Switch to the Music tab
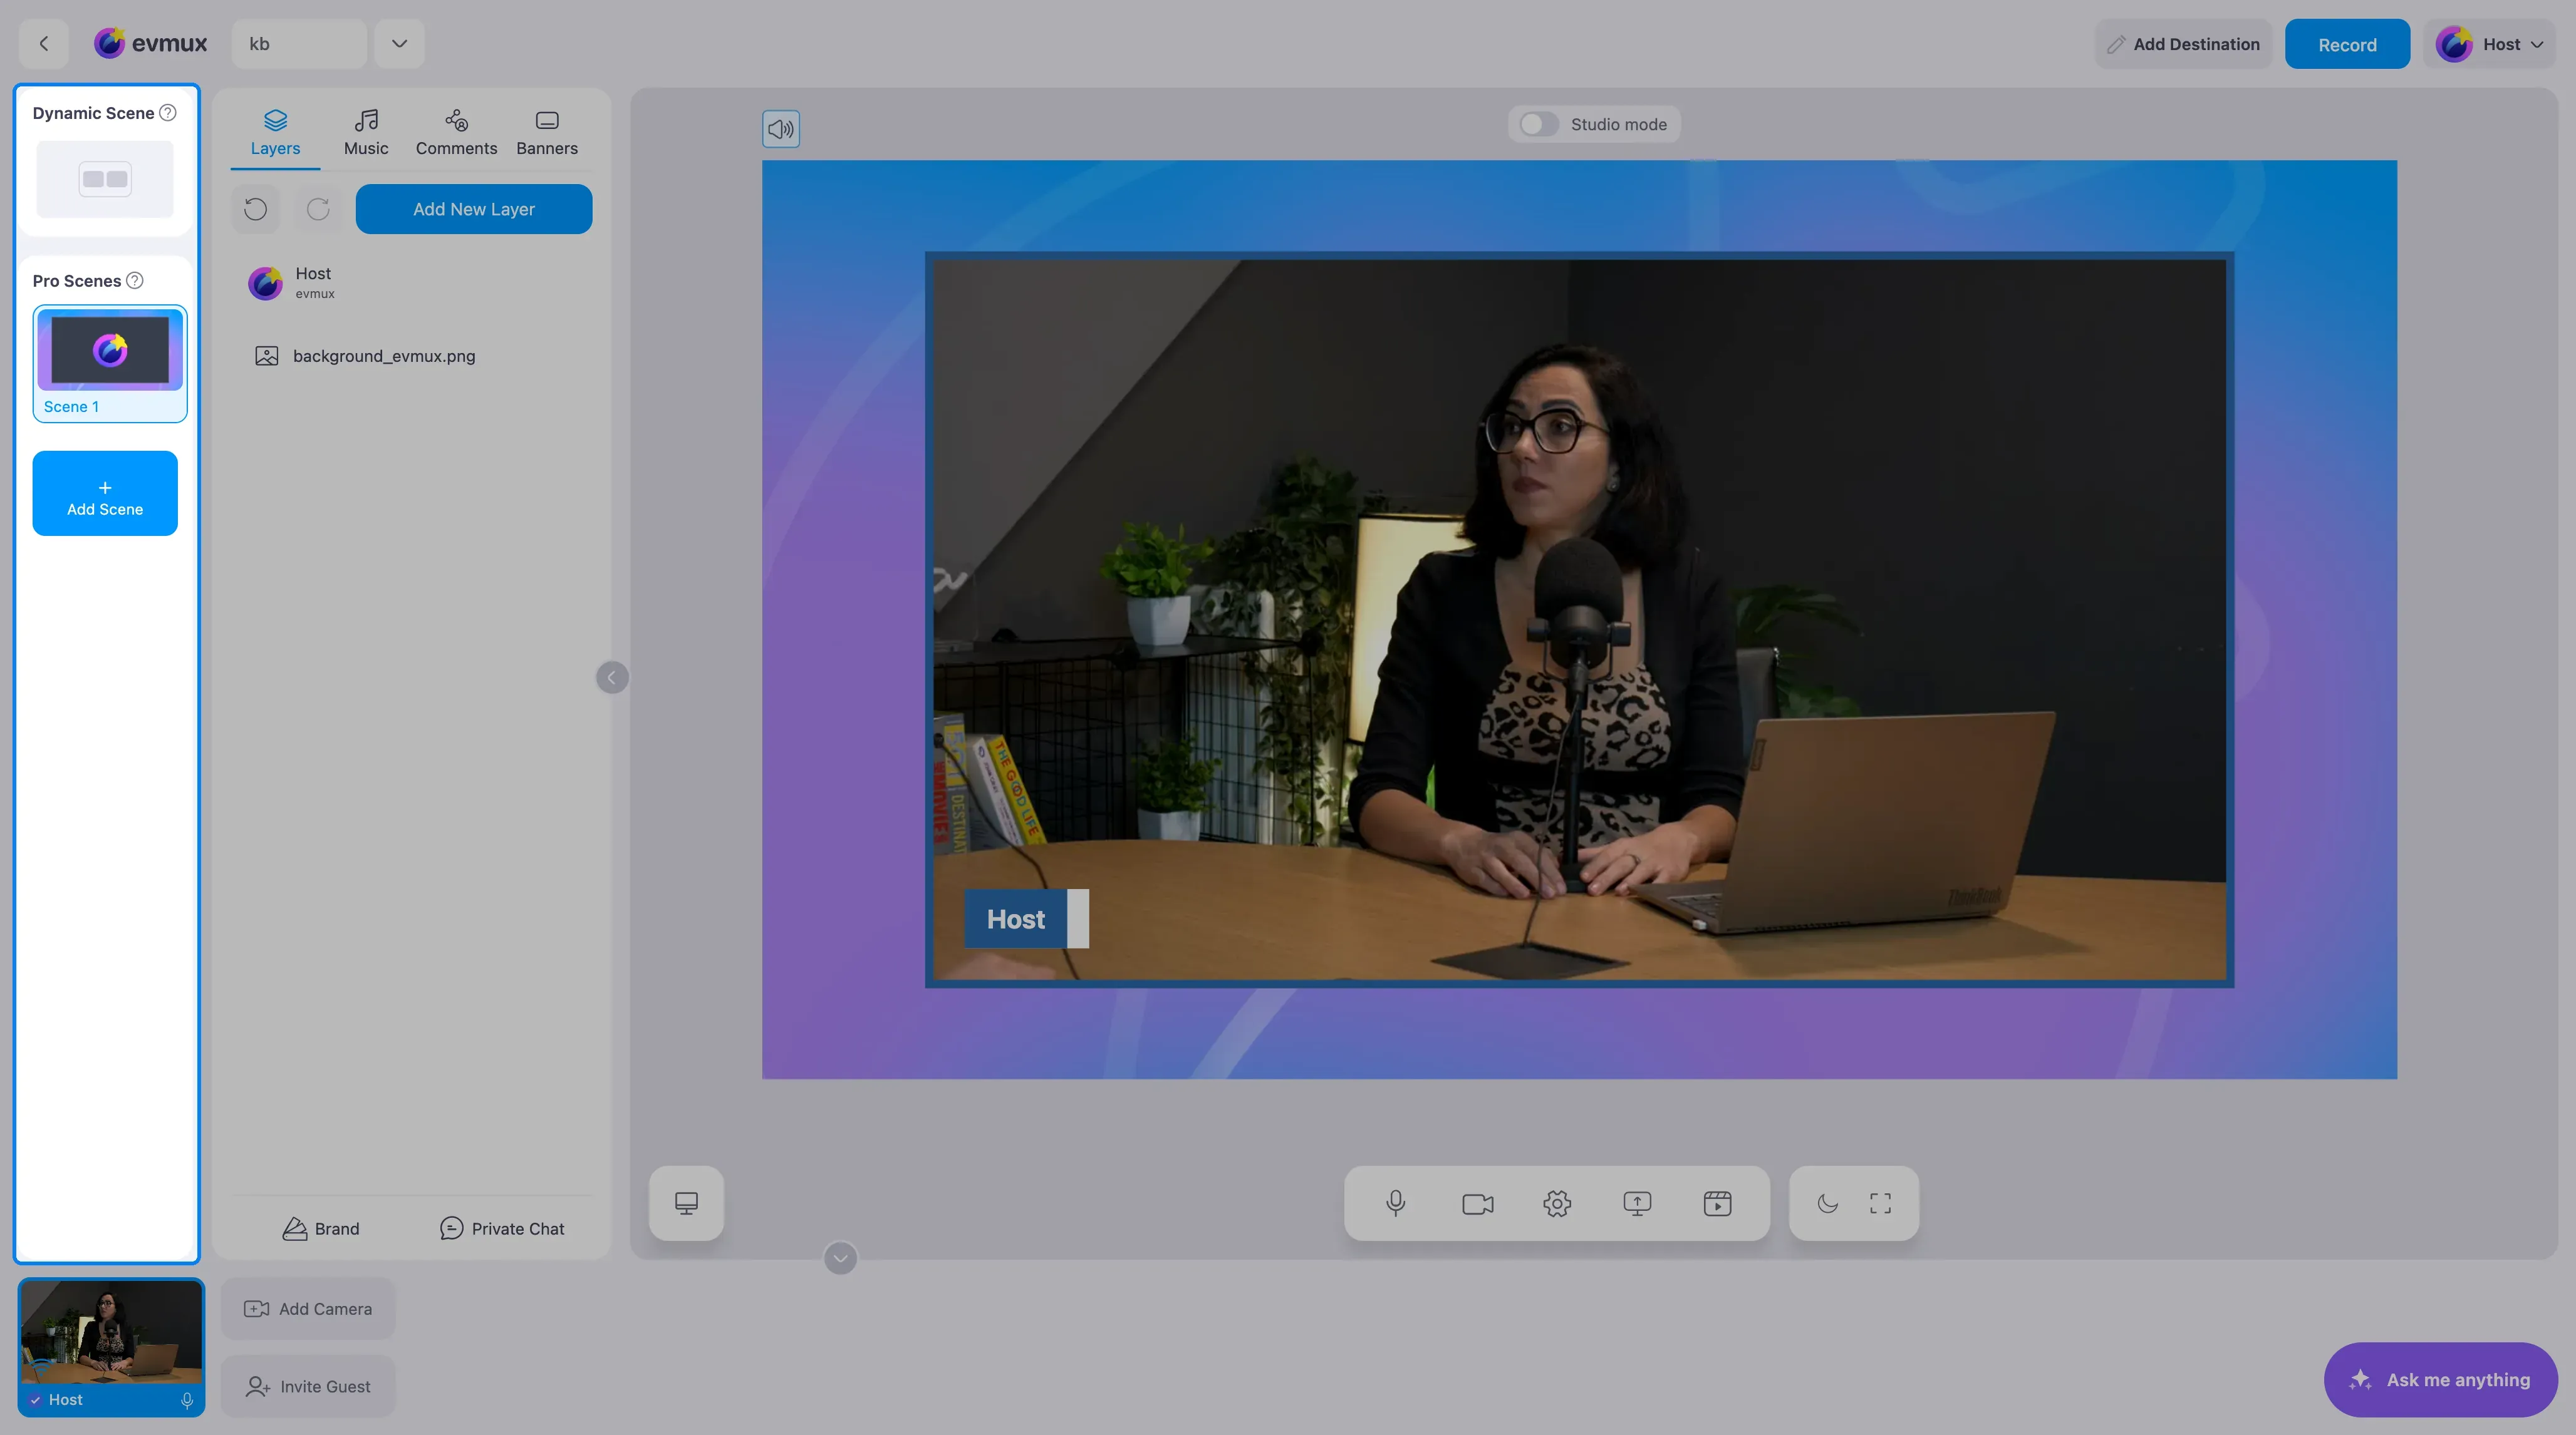The image size is (2576, 1435). (366, 133)
